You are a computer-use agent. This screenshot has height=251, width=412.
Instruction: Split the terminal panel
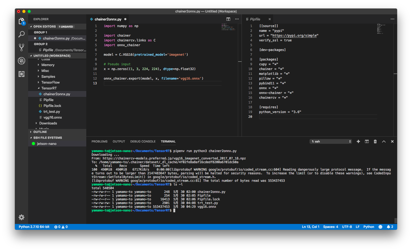coord(367,141)
